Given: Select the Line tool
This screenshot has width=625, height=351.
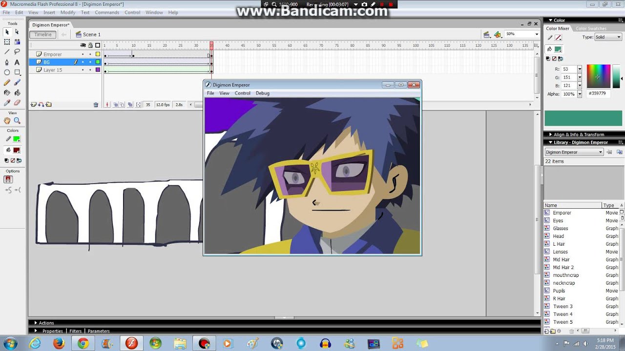Looking at the screenshot, I should [x=7, y=52].
